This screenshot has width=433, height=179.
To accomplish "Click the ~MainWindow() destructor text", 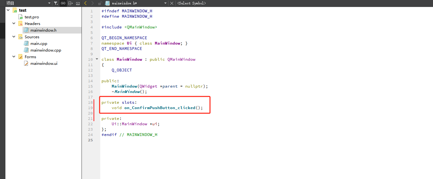I will click(x=129, y=92).
